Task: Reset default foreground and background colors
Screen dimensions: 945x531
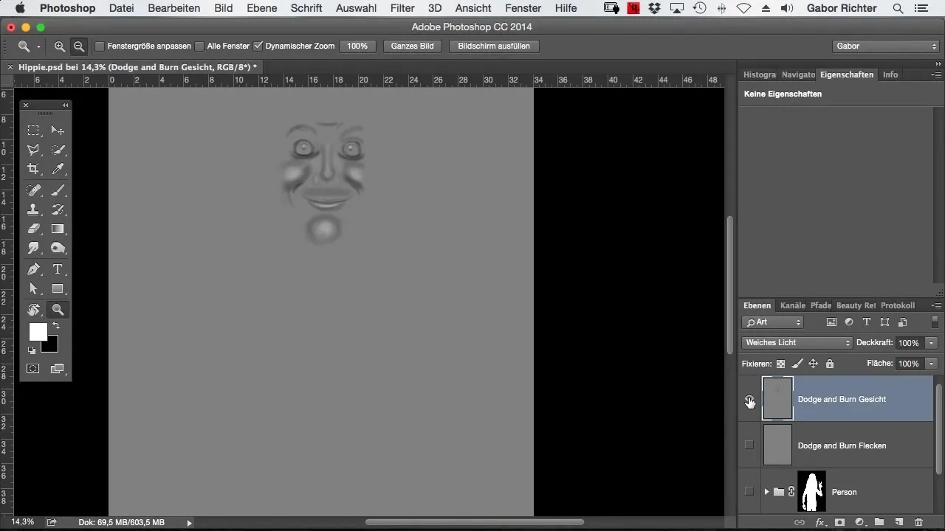Action: tap(32, 350)
